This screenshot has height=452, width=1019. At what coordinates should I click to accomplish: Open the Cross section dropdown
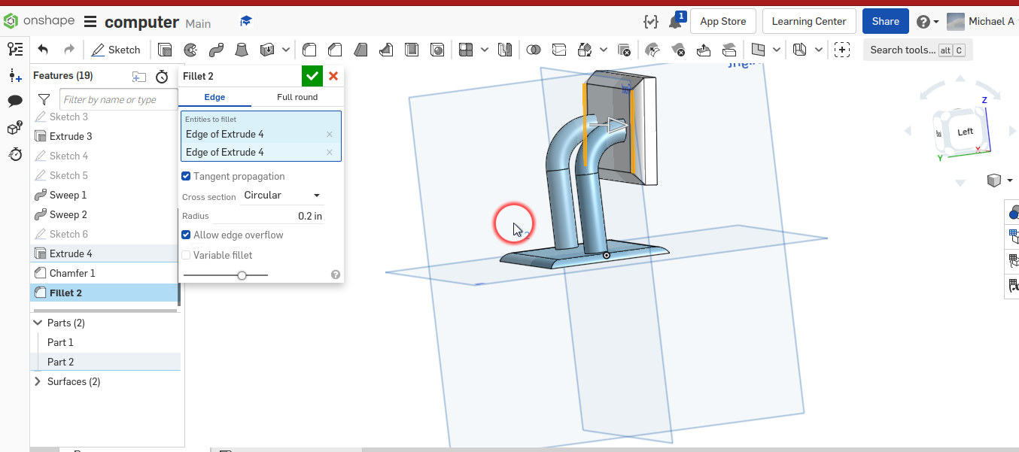click(x=281, y=195)
